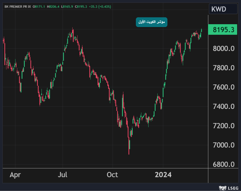The width and height of the screenshot is (241, 191).
Task: Click the Low value L8165.9
Action: pos(67,7)
